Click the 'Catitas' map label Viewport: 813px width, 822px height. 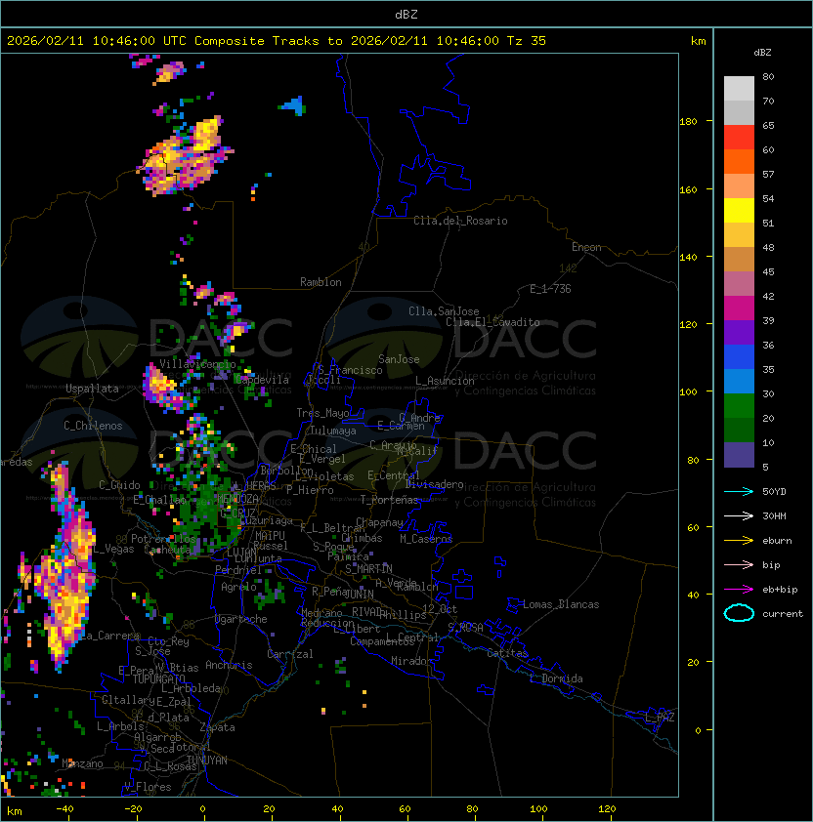(x=507, y=653)
